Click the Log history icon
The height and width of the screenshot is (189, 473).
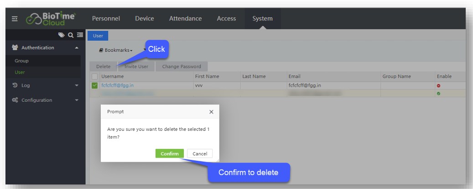click(15, 85)
